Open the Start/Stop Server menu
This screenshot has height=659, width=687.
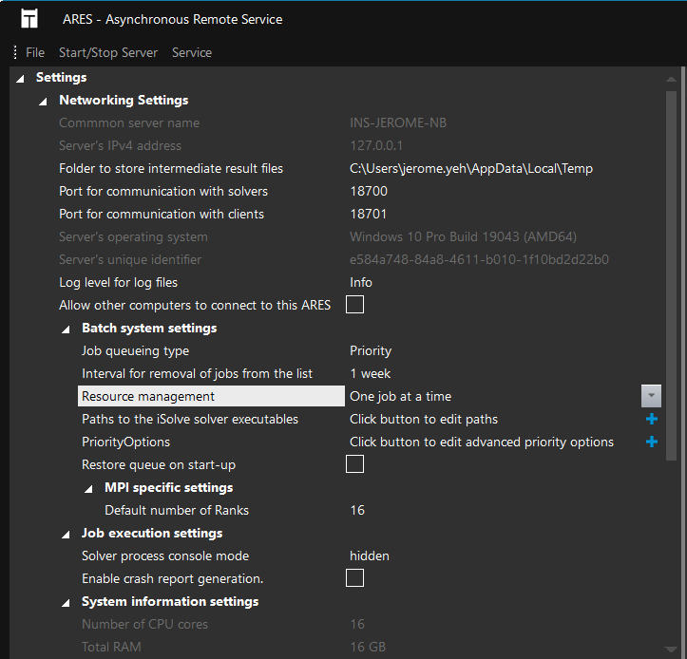pos(108,52)
